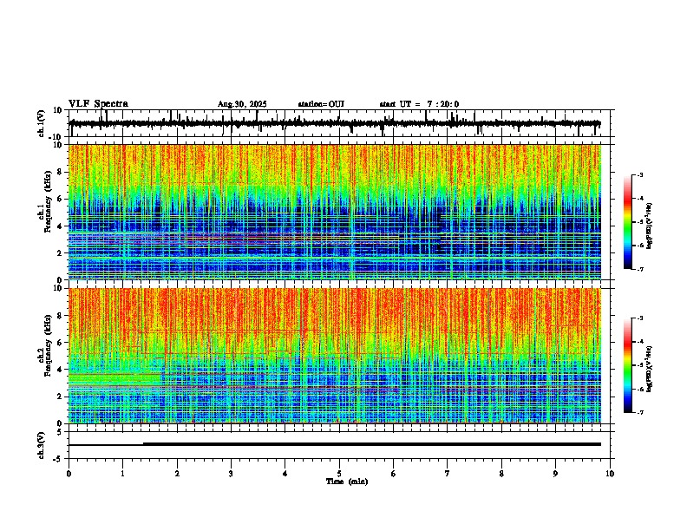Click the ch.2 spectrogram color scale bar
This screenshot has height=531, width=687.
[x=628, y=365]
